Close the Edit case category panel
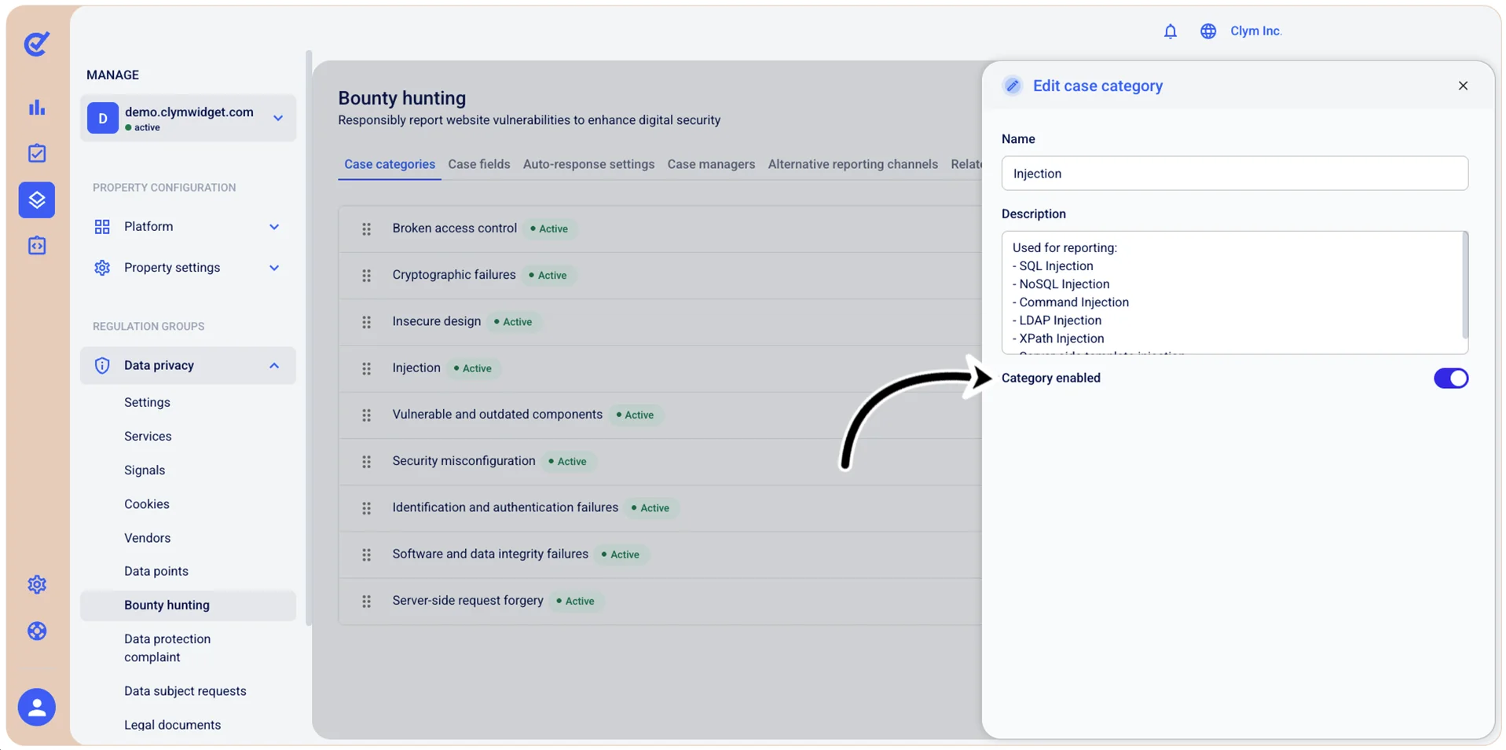Screen dimensions: 1506x750 click(x=1463, y=86)
